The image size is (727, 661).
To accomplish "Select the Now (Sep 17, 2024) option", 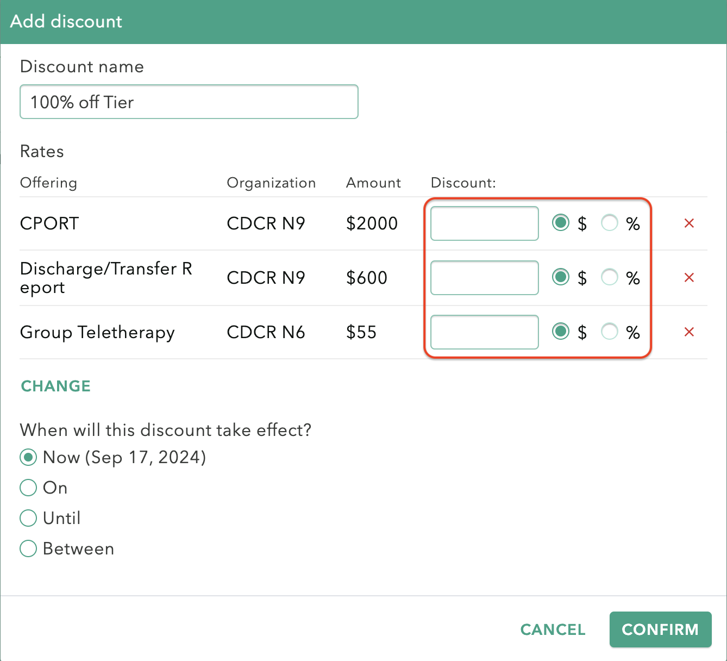I will (28, 457).
